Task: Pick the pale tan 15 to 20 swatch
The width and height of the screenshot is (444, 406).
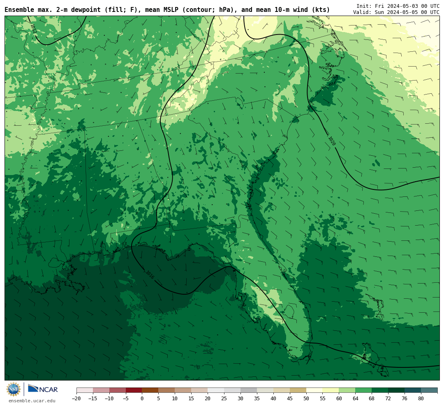Action: click(x=200, y=390)
